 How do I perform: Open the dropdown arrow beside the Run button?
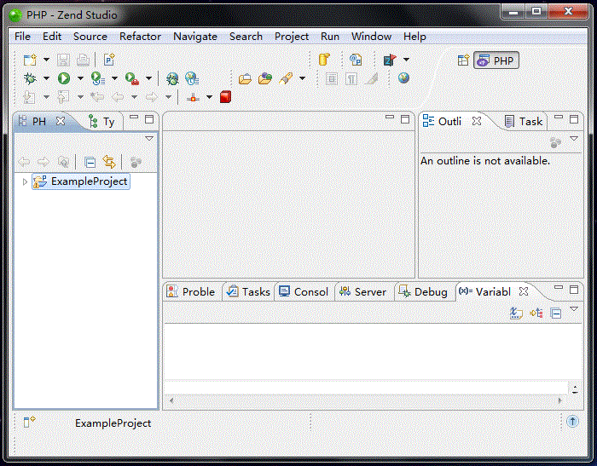click(x=79, y=78)
